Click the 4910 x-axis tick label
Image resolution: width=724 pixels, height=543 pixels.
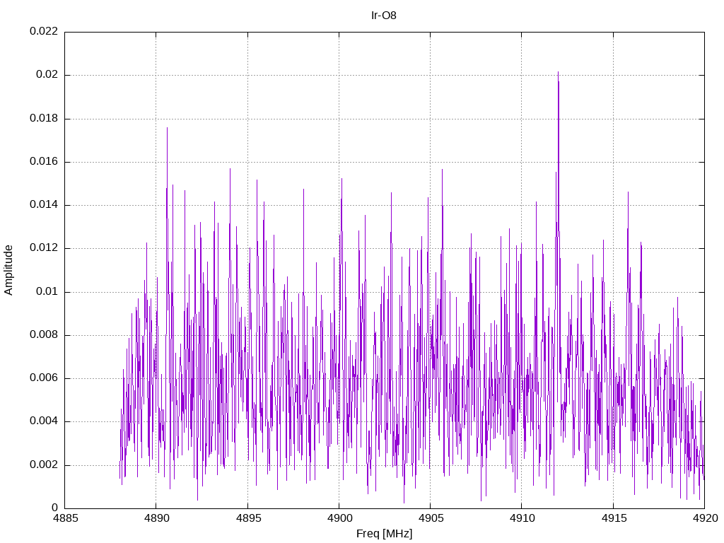tap(522, 518)
